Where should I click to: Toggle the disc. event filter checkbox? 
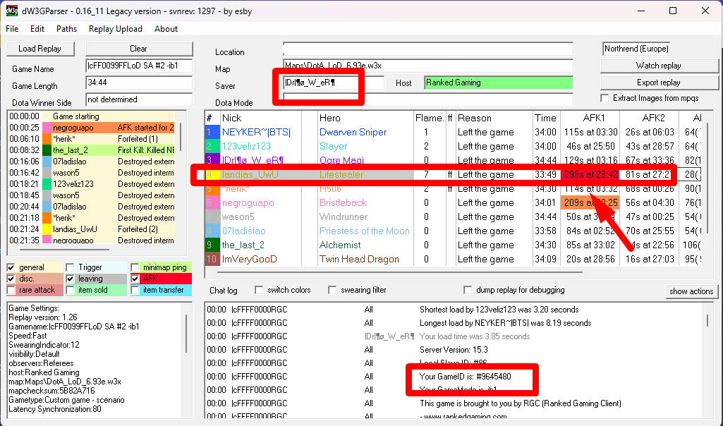(x=11, y=279)
